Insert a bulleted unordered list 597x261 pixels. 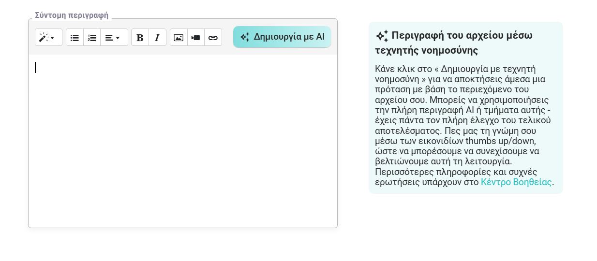[x=75, y=38]
